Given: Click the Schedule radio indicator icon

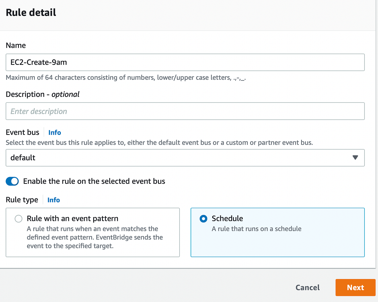Looking at the screenshot, I should [x=203, y=218].
